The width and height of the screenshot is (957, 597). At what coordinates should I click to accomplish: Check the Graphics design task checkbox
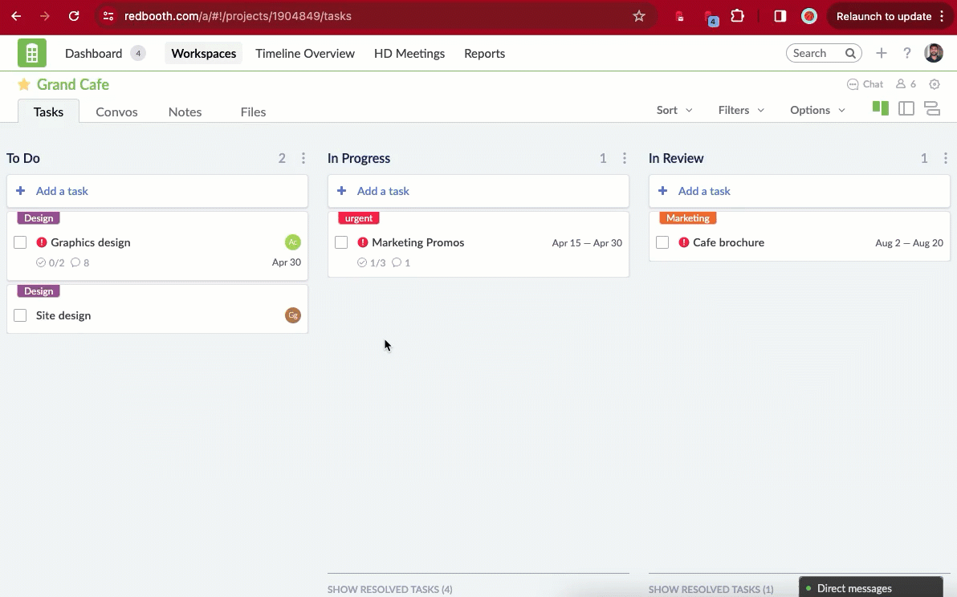(20, 242)
